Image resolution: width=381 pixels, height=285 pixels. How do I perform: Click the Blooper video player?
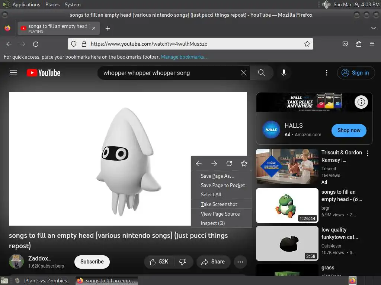tap(128, 159)
